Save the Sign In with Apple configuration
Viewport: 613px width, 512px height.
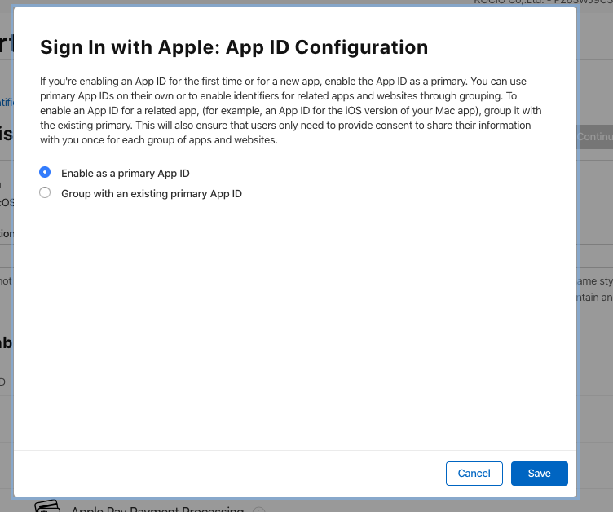click(540, 474)
